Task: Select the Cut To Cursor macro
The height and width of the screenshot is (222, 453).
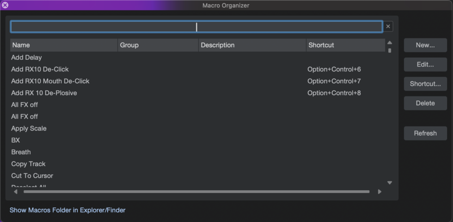Action: (x=198, y=175)
